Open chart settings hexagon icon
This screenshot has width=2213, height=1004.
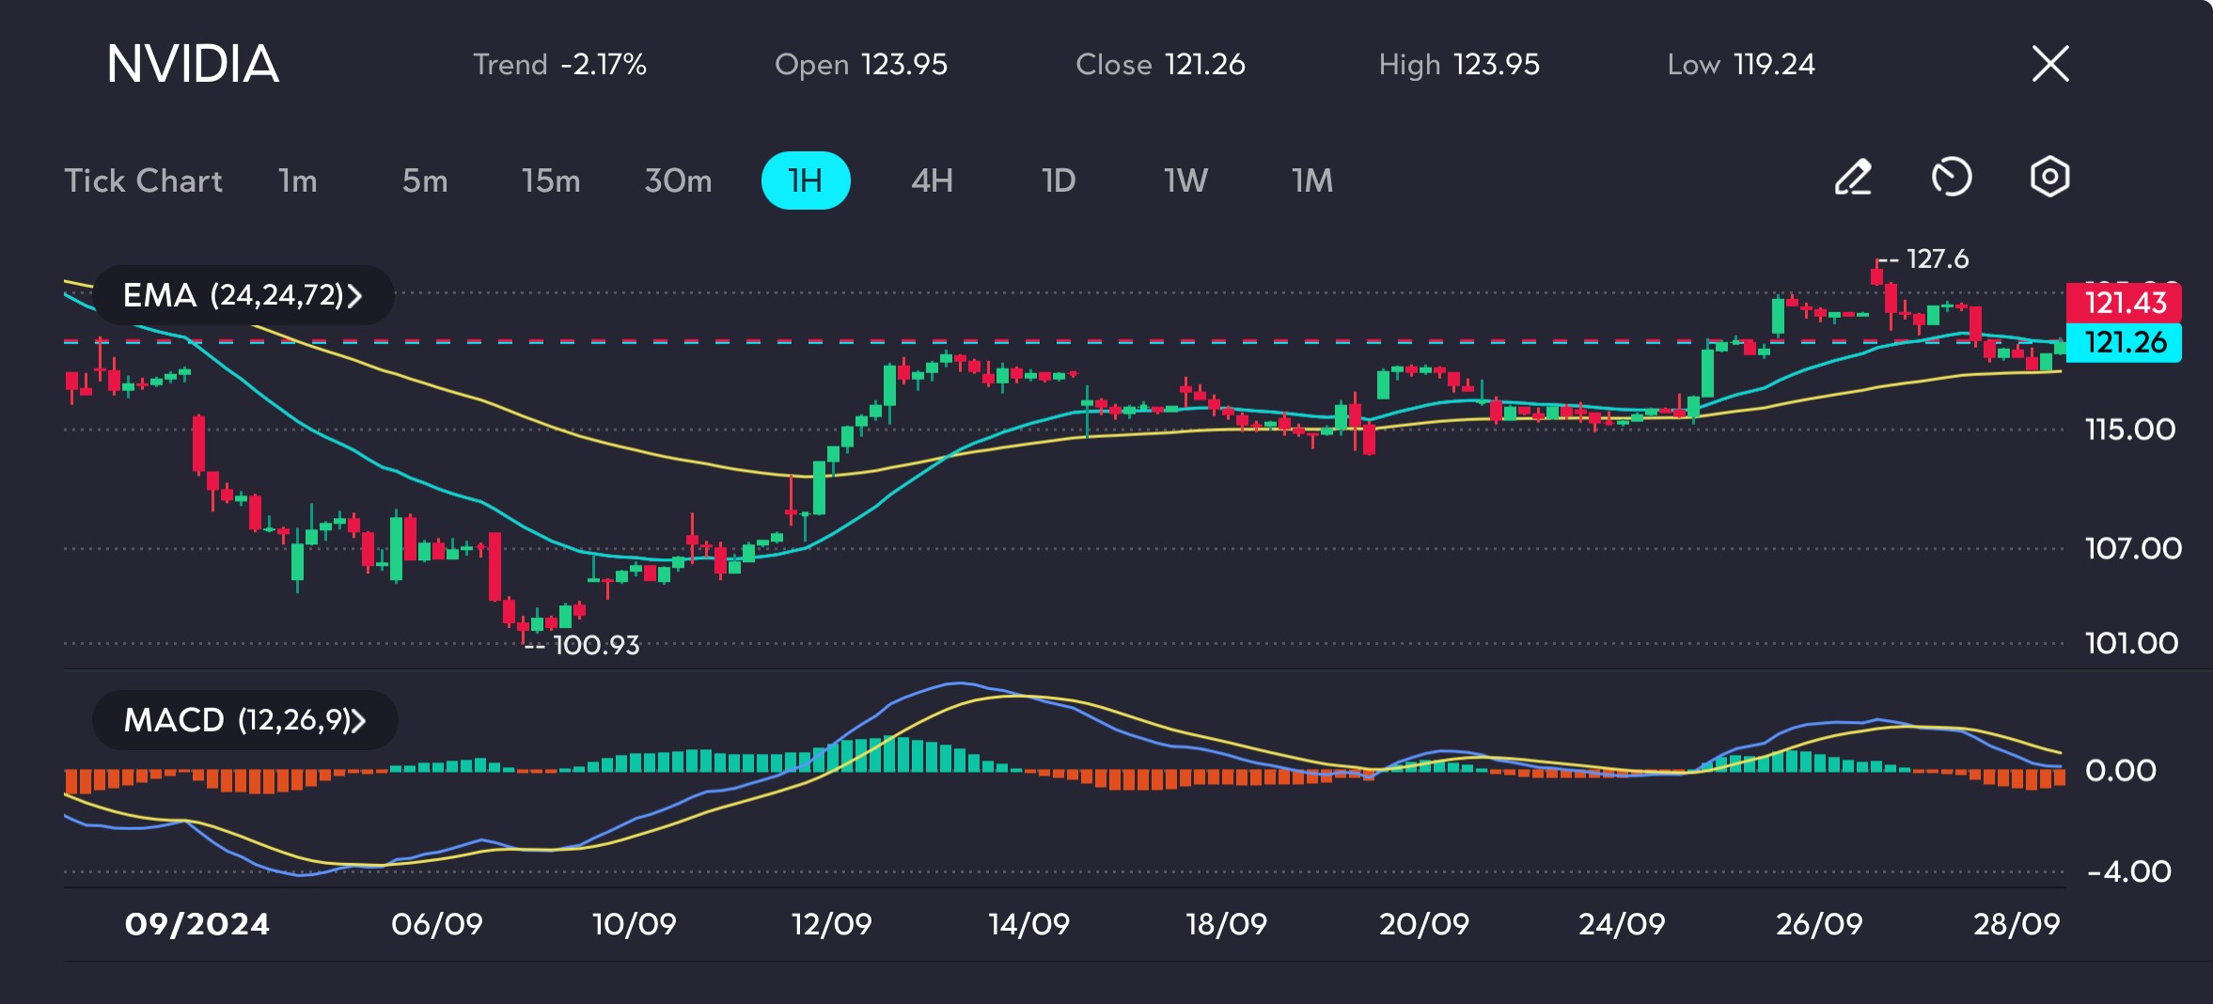(2049, 177)
